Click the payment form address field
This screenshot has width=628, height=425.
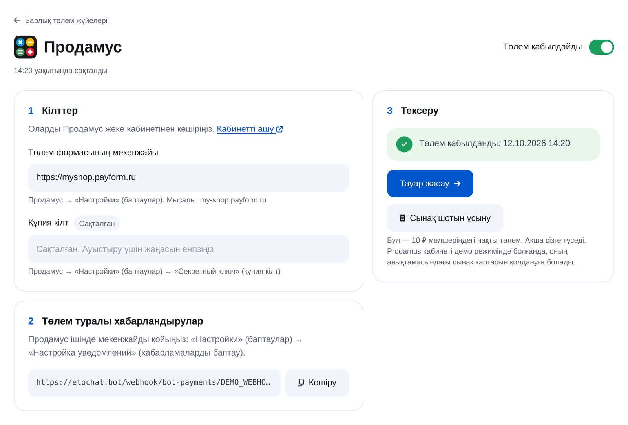click(x=188, y=177)
